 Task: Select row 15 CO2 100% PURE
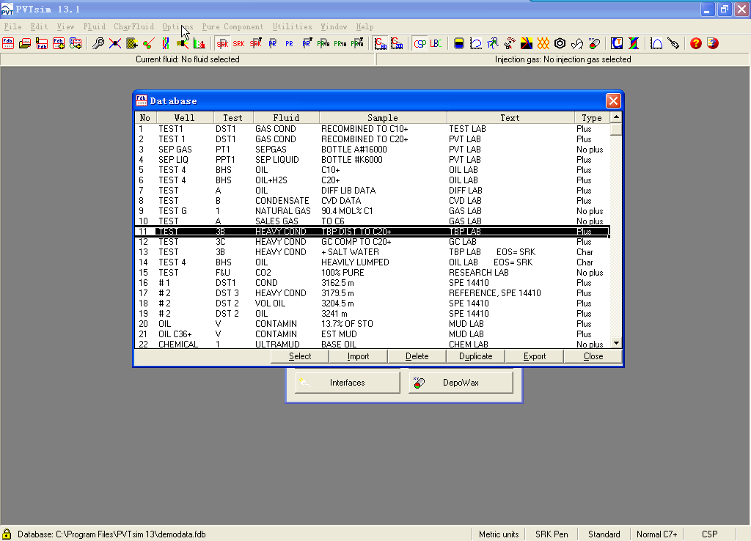pos(372,273)
